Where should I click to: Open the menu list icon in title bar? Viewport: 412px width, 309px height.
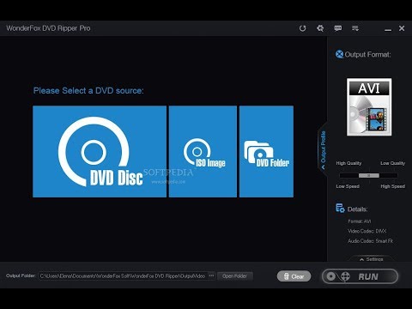coord(355,28)
